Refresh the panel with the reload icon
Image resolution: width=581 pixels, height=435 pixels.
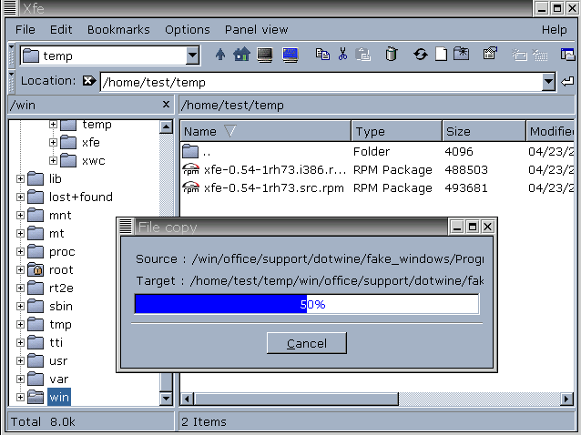(420, 55)
